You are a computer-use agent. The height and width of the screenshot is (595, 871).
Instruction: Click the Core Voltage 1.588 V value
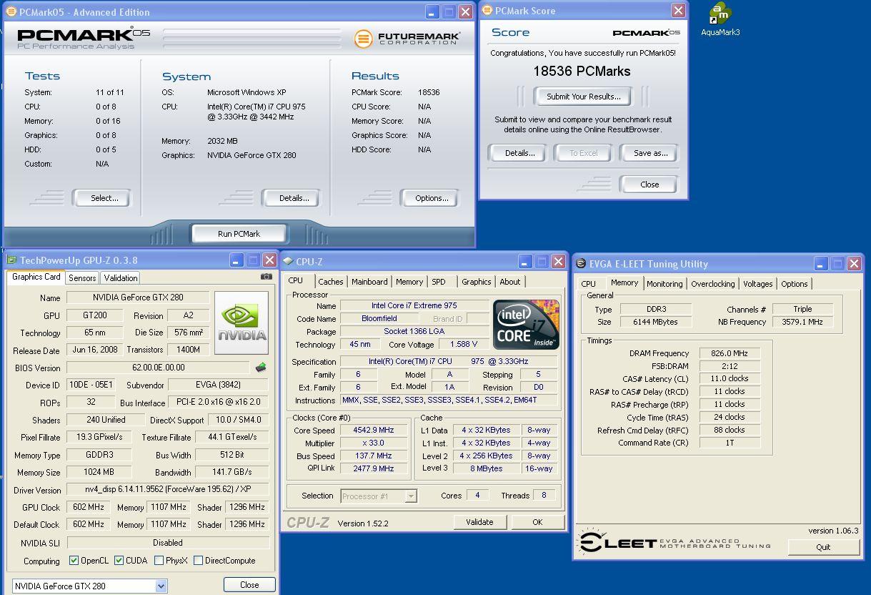pyautogui.click(x=463, y=344)
